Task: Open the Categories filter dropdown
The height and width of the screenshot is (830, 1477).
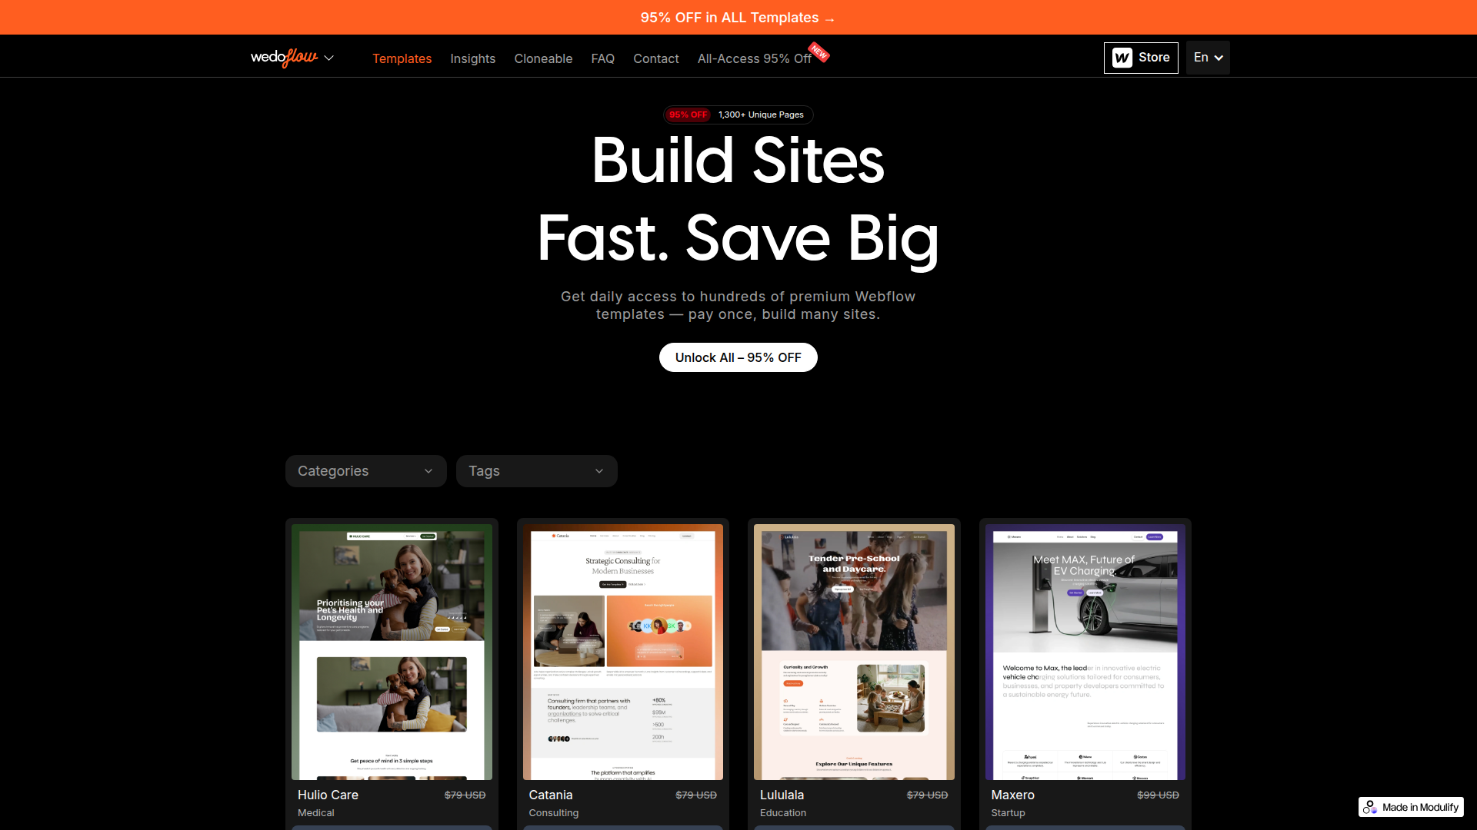Action: [365, 471]
